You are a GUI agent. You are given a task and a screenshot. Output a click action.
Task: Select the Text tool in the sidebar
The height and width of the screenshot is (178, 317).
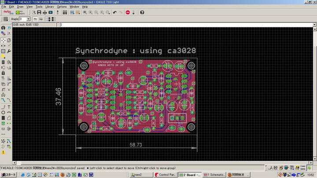(9, 107)
